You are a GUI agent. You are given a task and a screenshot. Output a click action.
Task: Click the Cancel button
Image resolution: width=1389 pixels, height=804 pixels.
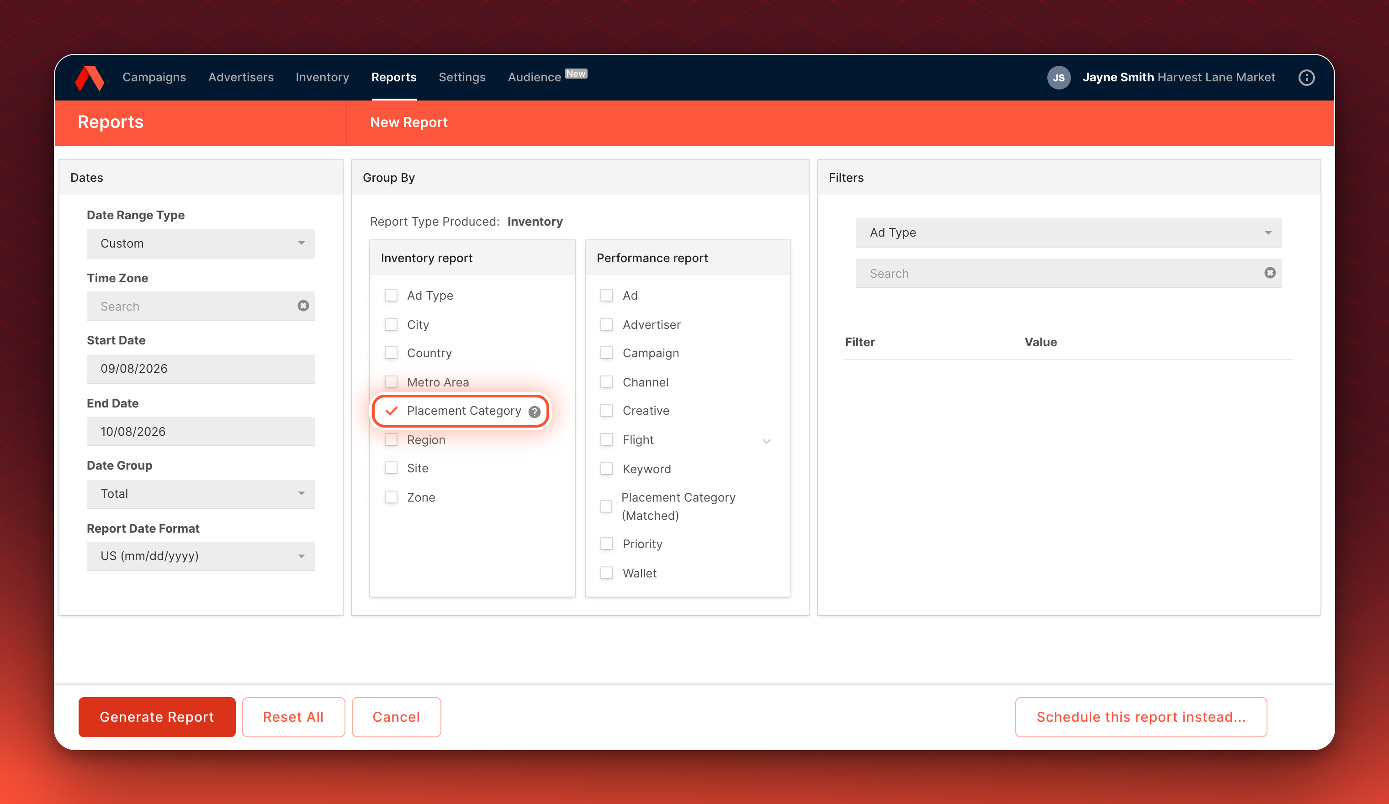click(396, 717)
